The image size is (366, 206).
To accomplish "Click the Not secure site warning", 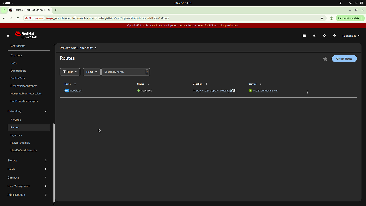I will click(34, 18).
